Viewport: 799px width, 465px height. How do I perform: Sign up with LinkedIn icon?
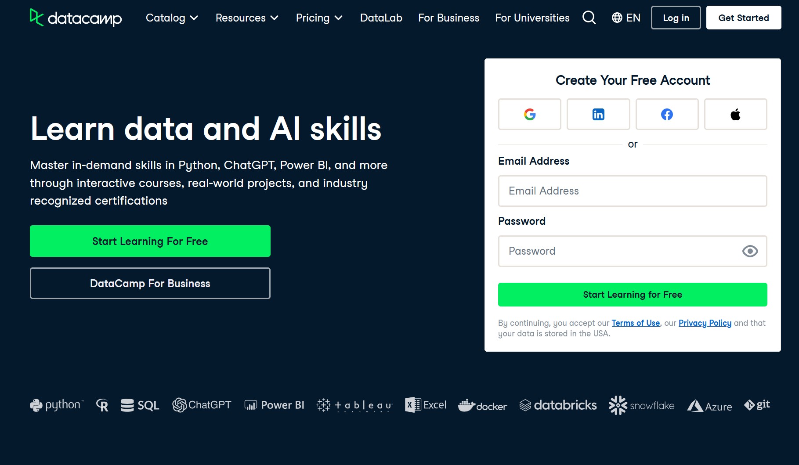(598, 114)
